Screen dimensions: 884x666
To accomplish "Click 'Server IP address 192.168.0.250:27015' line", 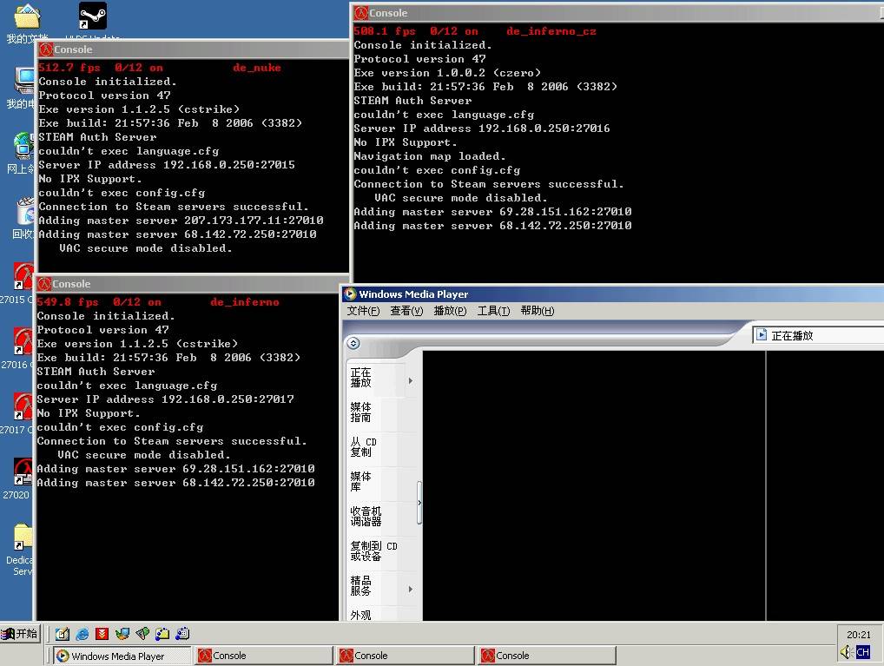I will (167, 165).
